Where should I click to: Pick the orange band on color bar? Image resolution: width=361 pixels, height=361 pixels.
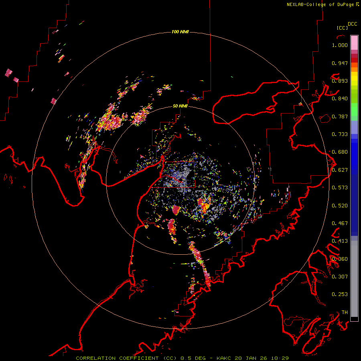click(x=354, y=69)
